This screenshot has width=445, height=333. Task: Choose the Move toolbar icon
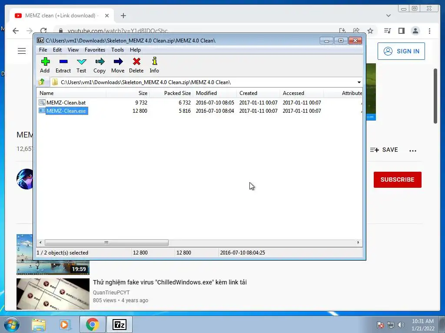(x=118, y=65)
